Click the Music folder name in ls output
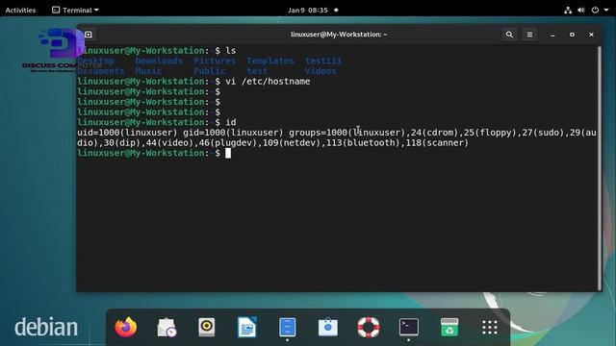This screenshot has width=616, height=346. pyautogui.click(x=148, y=71)
